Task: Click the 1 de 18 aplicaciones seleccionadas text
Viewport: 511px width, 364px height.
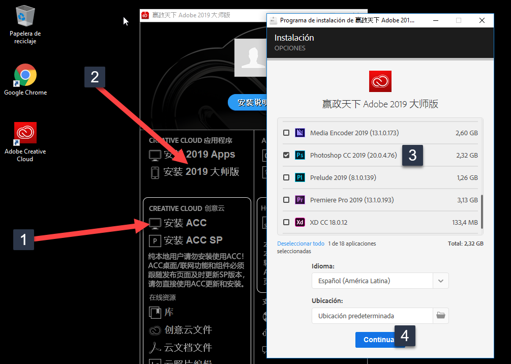Action: pyautogui.click(x=326, y=248)
